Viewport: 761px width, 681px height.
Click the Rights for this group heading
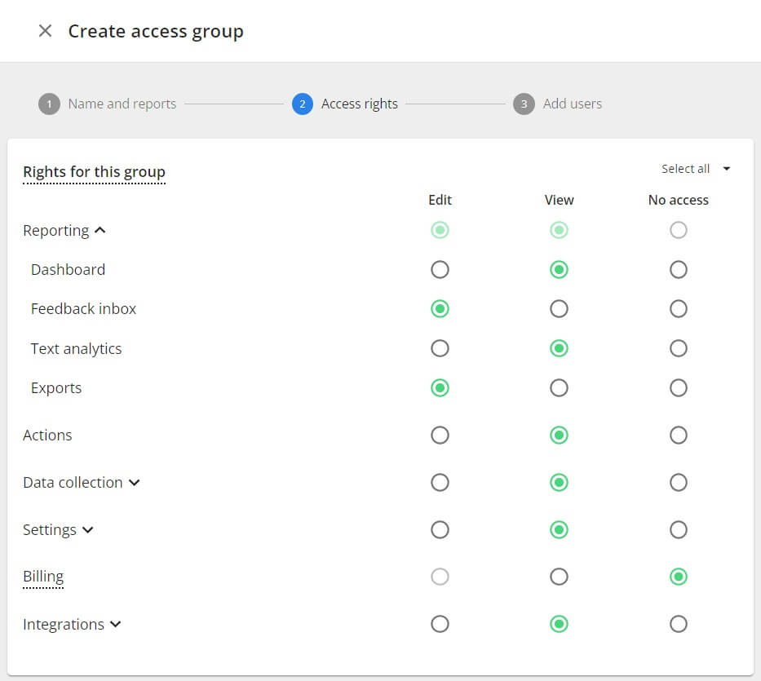pos(94,172)
